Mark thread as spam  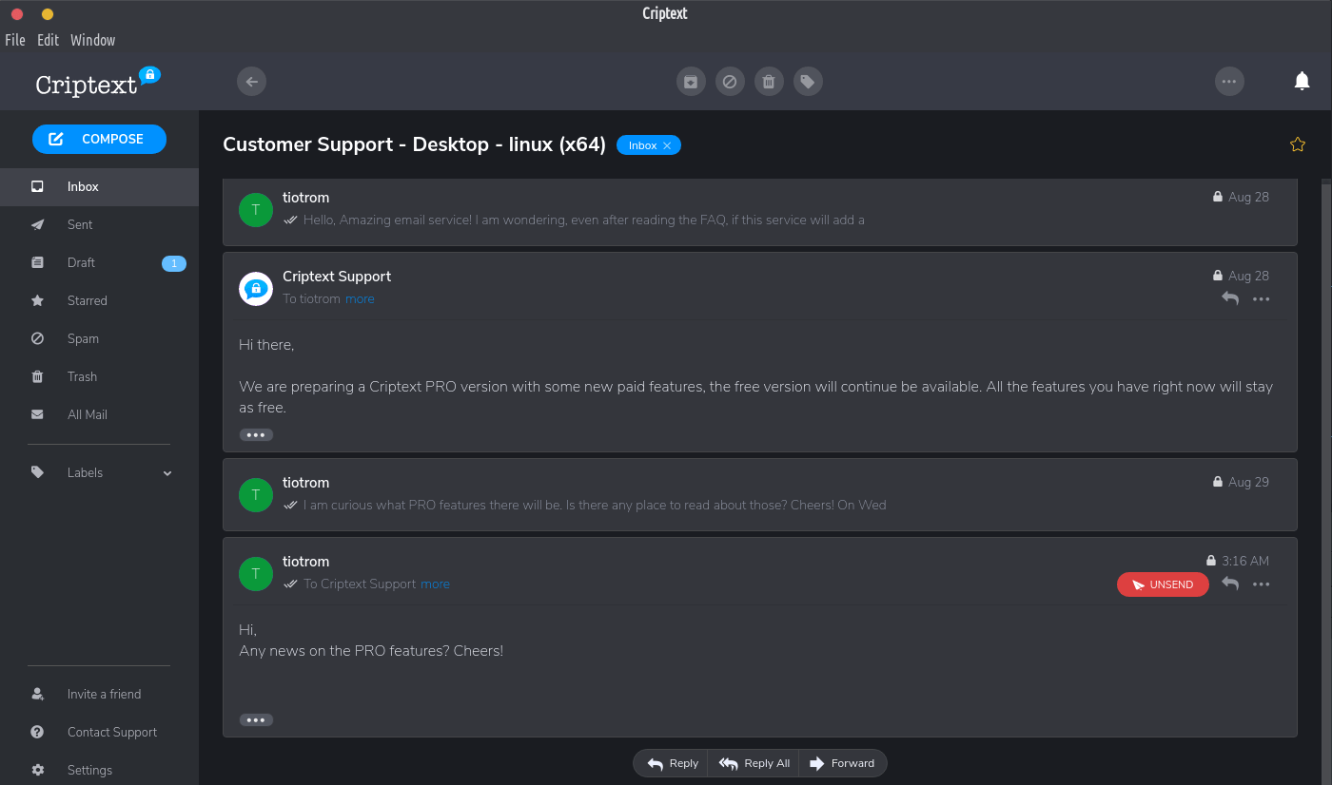tap(730, 82)
